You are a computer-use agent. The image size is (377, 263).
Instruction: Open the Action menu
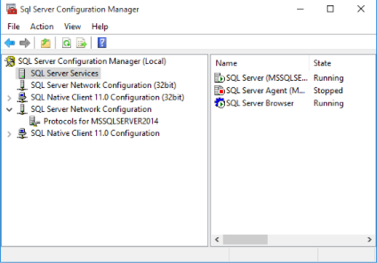(x=42, y=26)
